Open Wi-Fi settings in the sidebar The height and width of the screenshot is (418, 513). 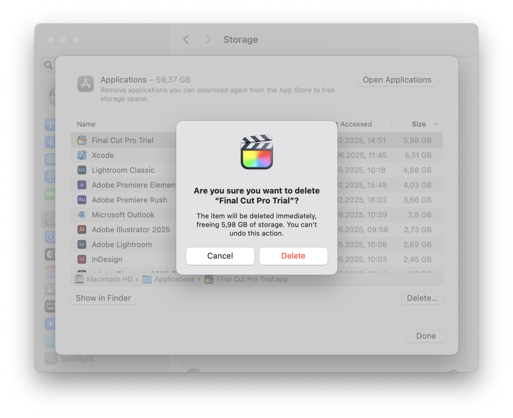point(50,124)
